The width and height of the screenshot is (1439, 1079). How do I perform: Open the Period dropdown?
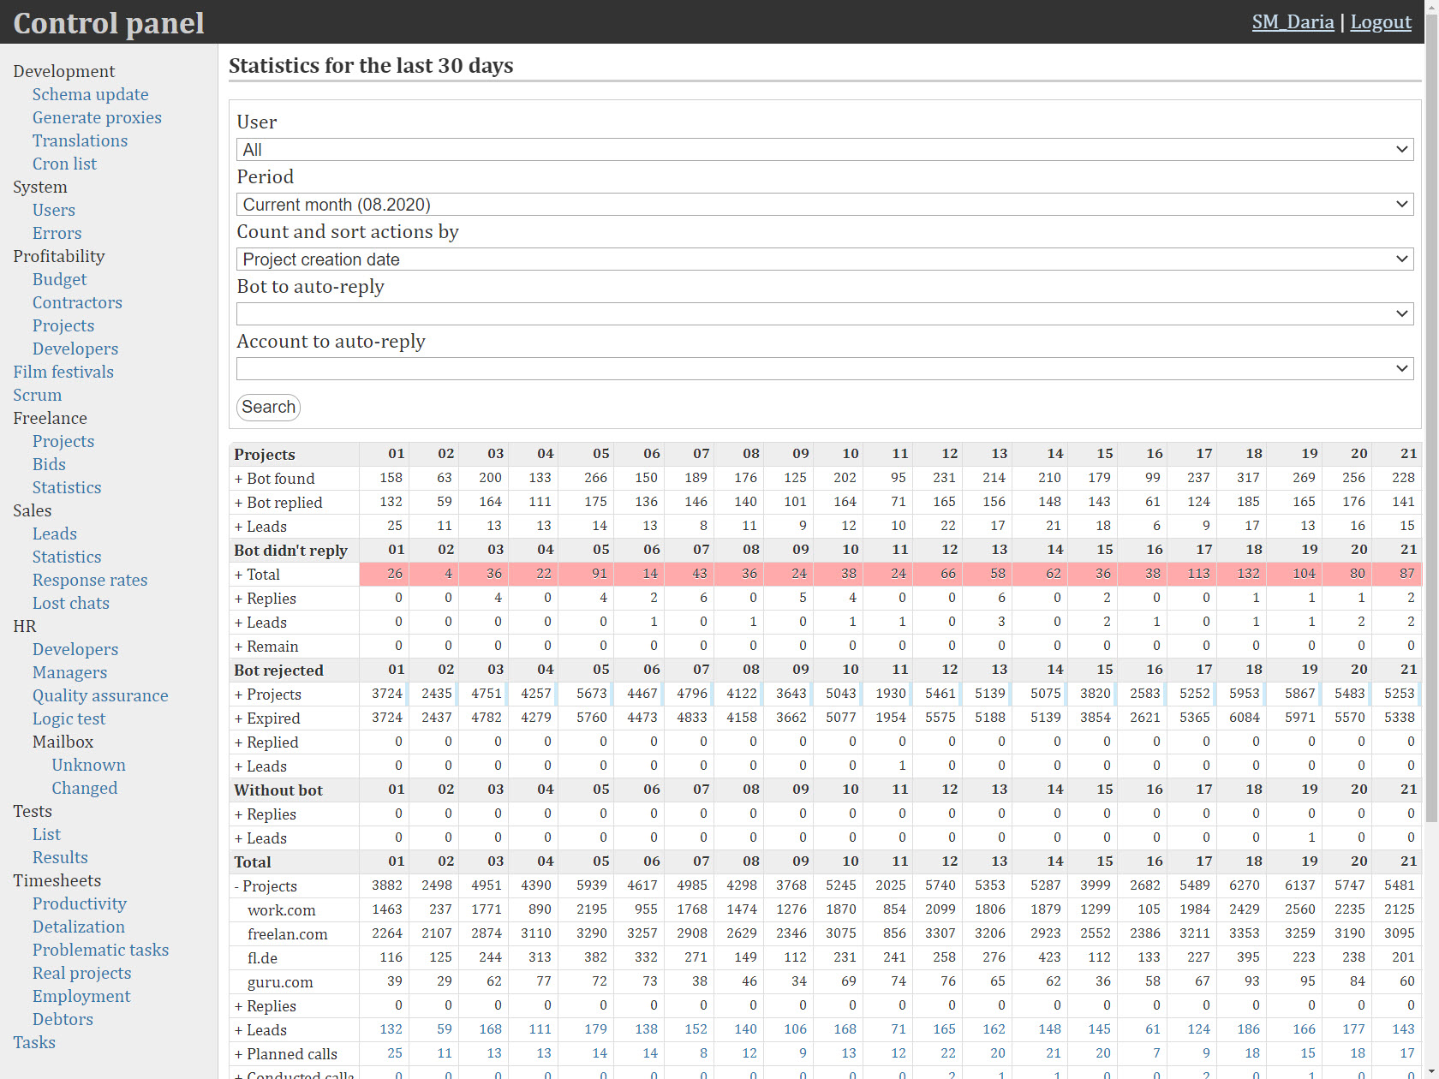pyautogui.click(x=824, y=205)
